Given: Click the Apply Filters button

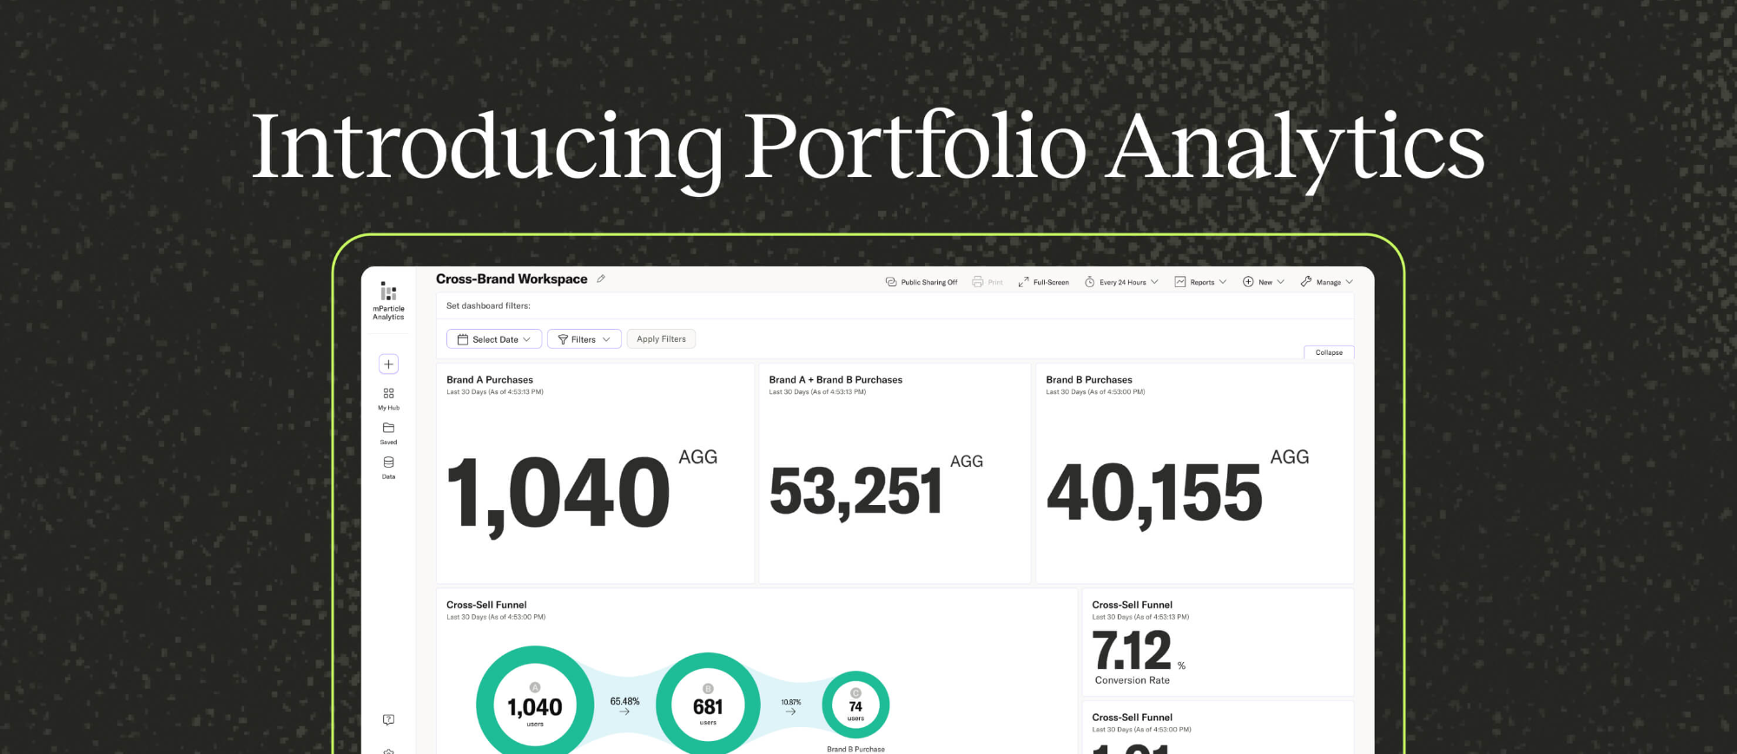Looking at the screenshot, I should pos(661,339).
